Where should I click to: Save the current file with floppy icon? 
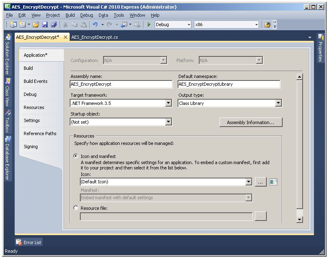click(45, 24)
